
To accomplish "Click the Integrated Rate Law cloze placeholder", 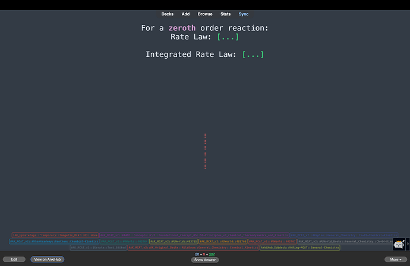I will pyautogui.click(x=253, y=55).
